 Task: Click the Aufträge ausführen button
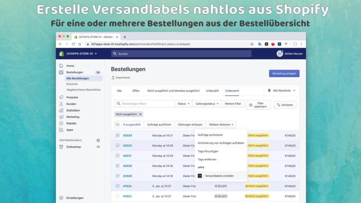pos(159,124)
